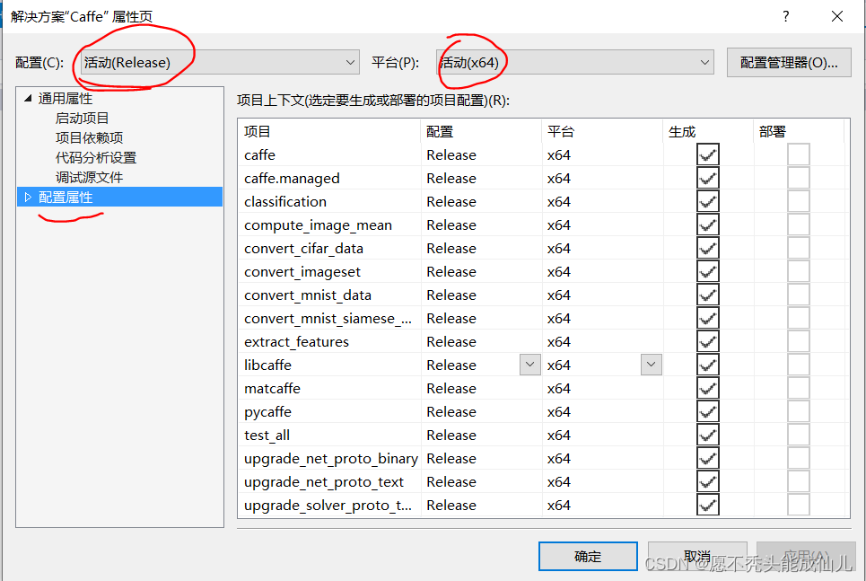Select the extract_features project name
866x581 pixels.
[296, 342]
